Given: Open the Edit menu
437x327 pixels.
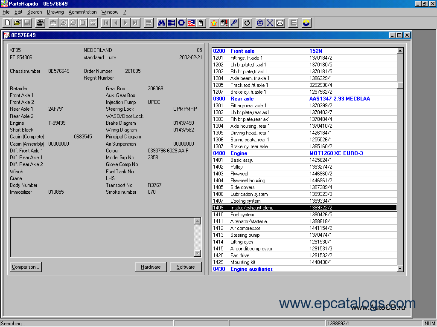Looking at the screenshot, I should coord(18,12).
